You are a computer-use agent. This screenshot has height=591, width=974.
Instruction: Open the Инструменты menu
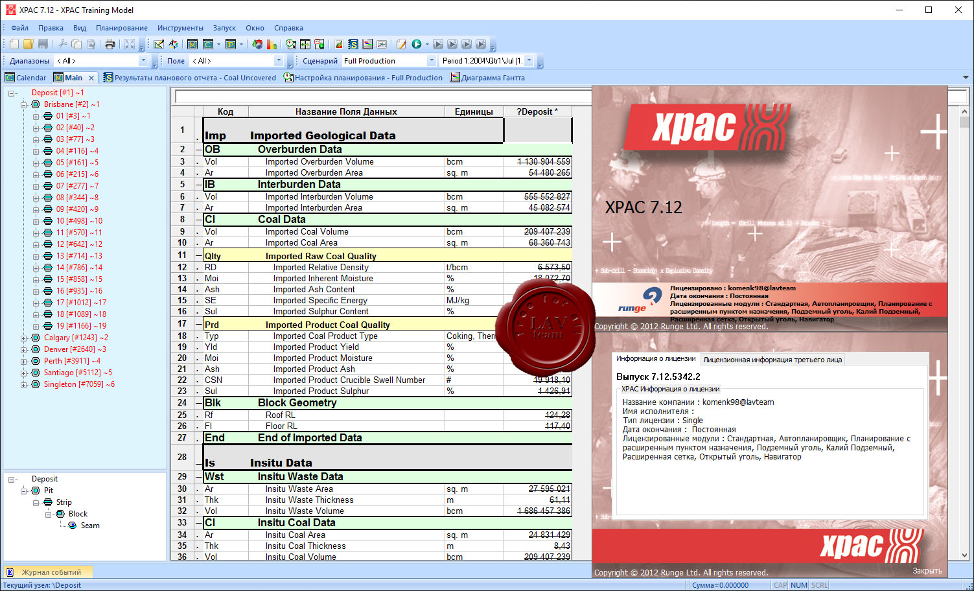point(180,28)
